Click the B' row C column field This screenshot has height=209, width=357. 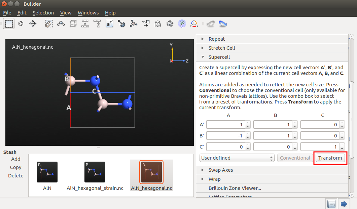pyautogui.click(x=320, y=136)
